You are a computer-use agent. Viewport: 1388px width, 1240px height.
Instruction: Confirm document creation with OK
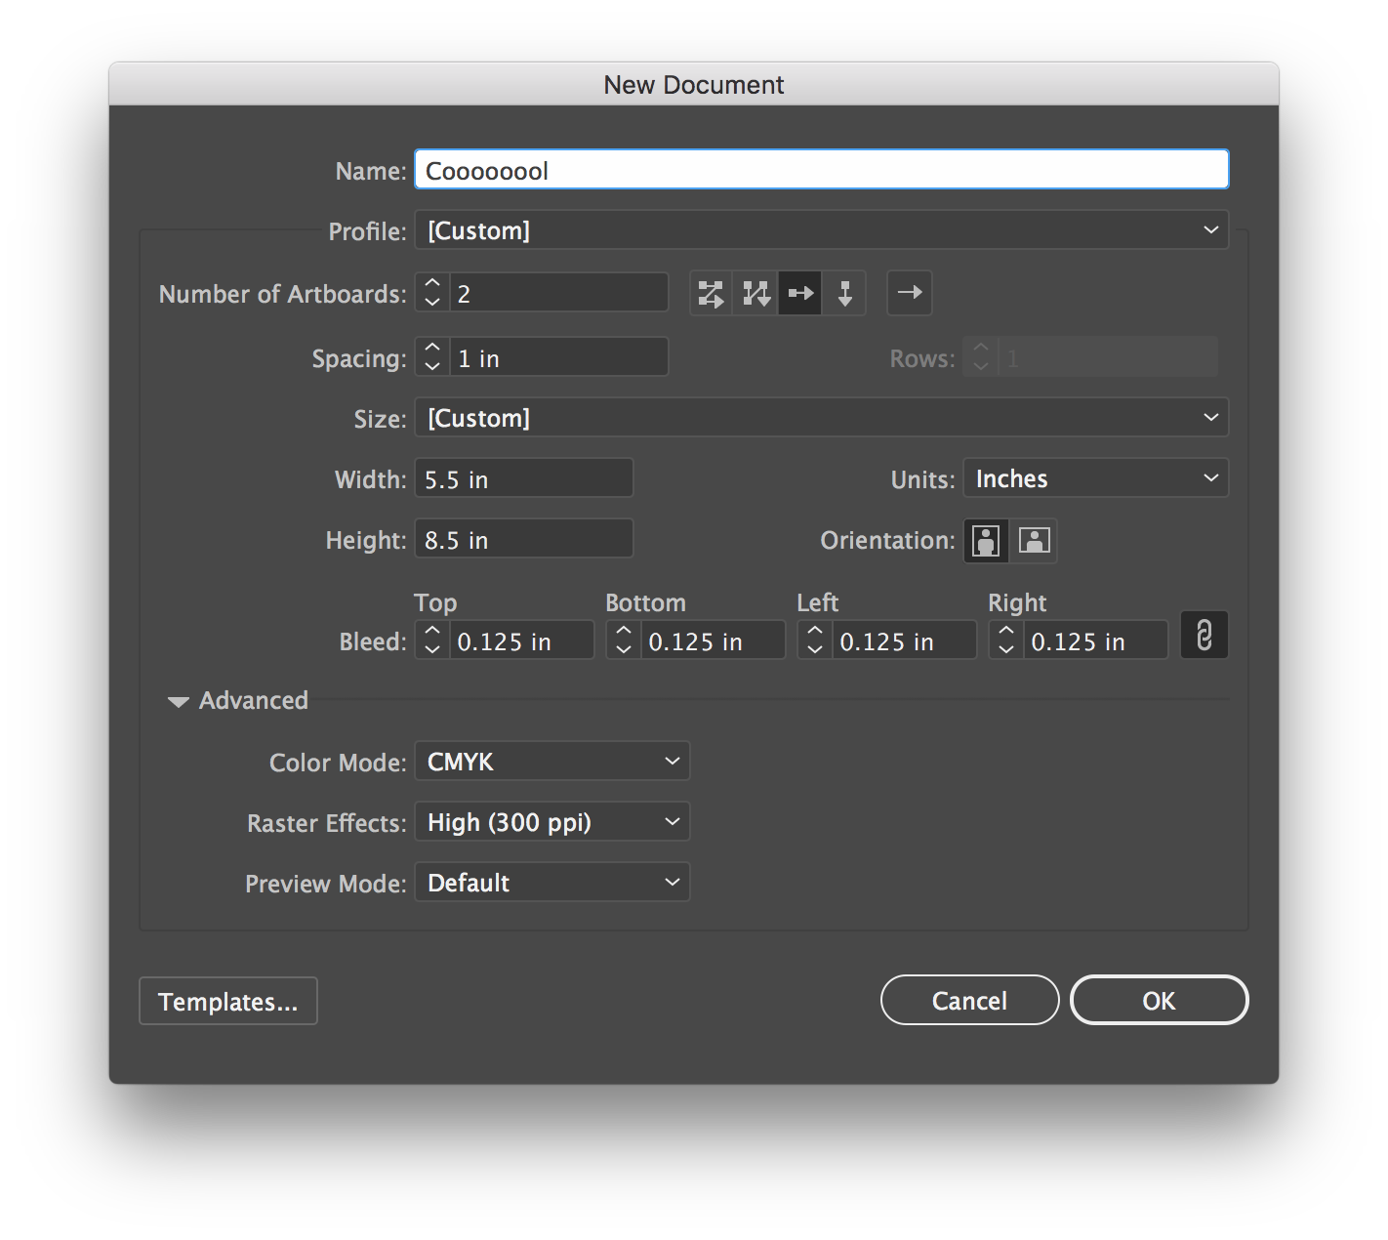tap(1158, 1000)
